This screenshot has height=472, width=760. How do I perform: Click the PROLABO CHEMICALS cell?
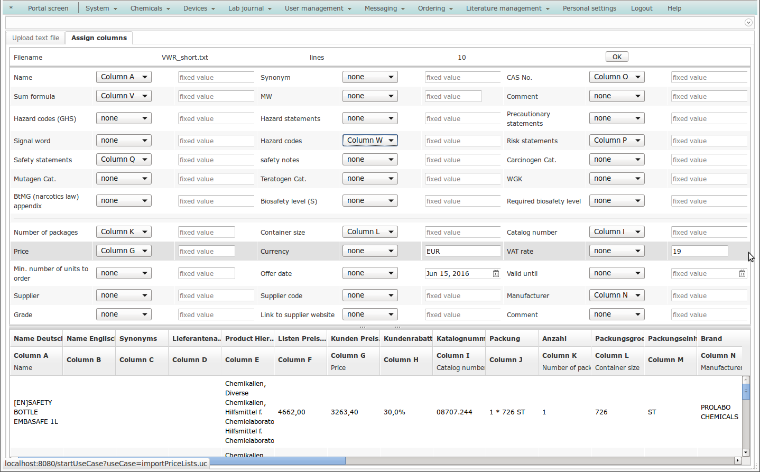point(719,412)
